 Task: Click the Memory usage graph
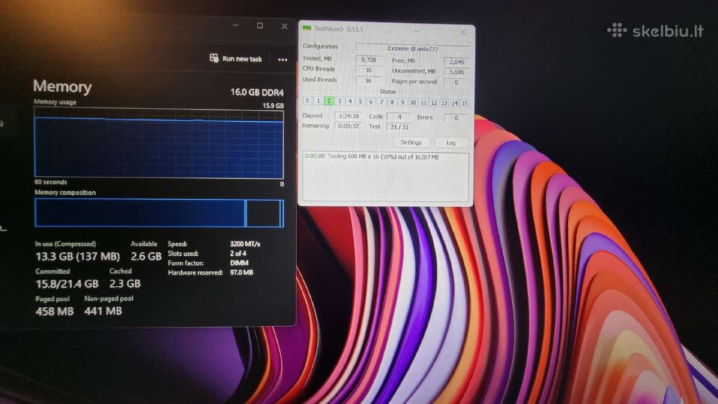(x=159, y=143)
